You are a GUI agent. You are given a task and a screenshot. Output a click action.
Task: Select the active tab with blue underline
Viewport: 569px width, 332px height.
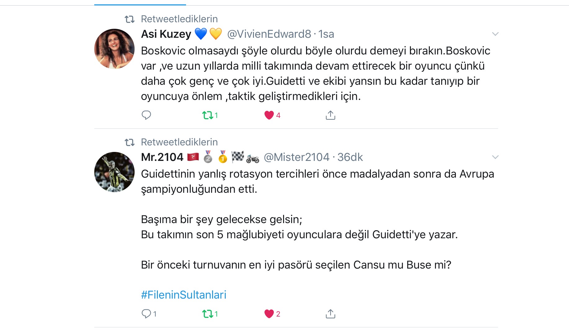140,3
